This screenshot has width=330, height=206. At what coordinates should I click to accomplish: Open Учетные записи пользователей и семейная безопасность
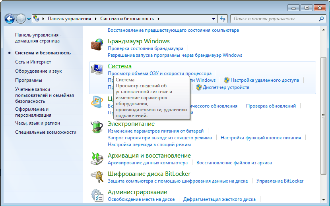[x=45, y=95]
